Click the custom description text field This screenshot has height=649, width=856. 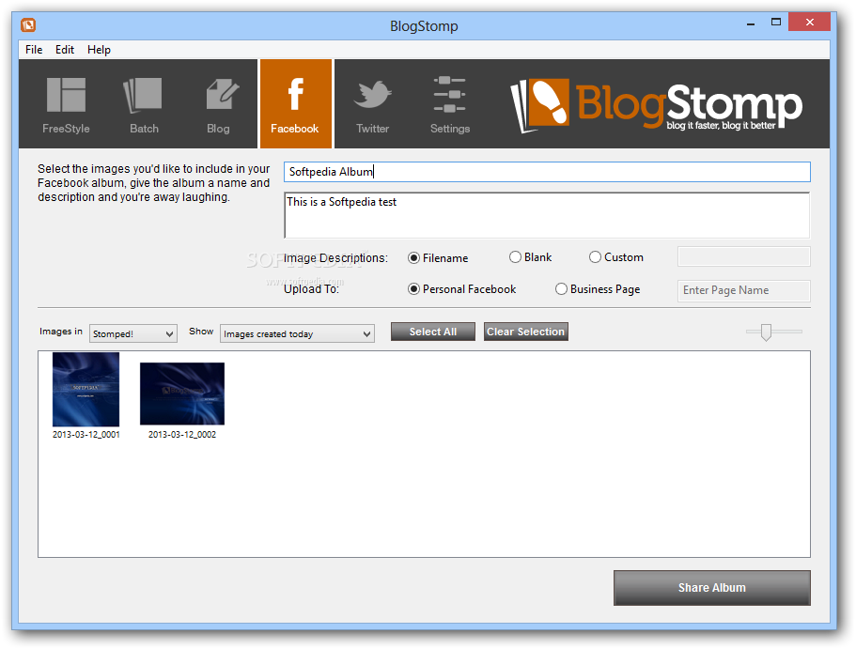coord(743,256)
